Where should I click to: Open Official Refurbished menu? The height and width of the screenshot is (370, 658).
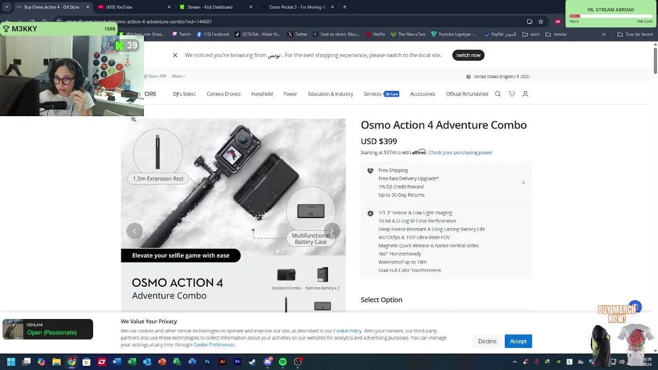(x=467, y=94)
